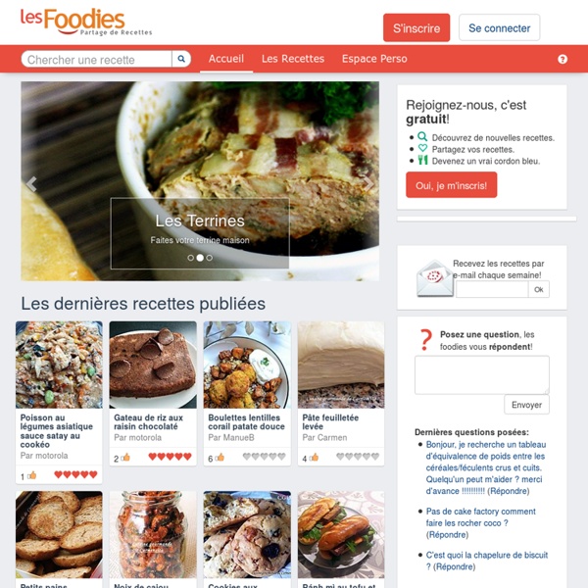Click the newsletter Ok button

tap(539, 289)
